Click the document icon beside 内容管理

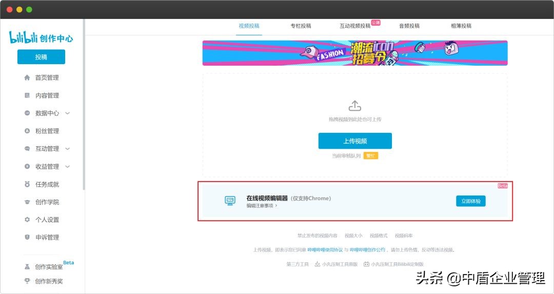click(27, 95)
